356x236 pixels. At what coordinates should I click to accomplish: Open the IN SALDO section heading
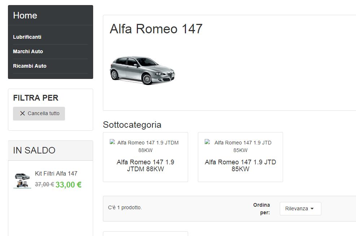tap(34, 151)
